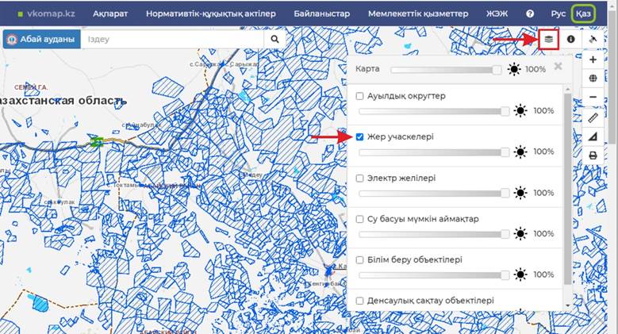Click the globe full-extent icon
Screen dimensions: 618x334
[593, 79]
